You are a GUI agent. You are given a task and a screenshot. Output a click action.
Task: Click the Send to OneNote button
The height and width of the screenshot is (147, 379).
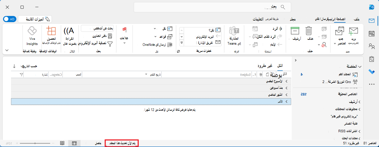pos(157,44)
